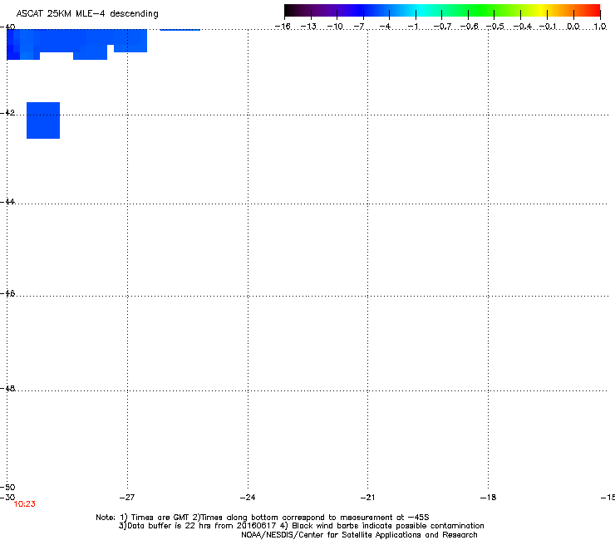The width and height of the screenshot is (615, 540).
Task: Click the 1.0 colorbar label
Action: (600, 27)
